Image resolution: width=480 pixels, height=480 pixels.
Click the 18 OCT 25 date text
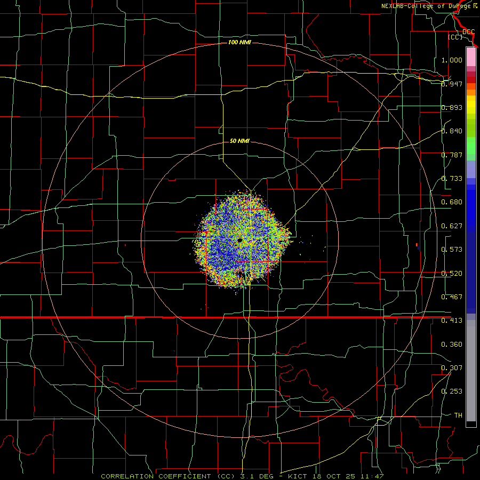coord(334,476)
